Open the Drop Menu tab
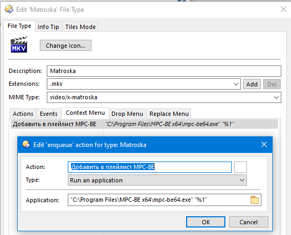Image resolution: width=291 pixels, height=235 pixels. [x=127, y=114]
